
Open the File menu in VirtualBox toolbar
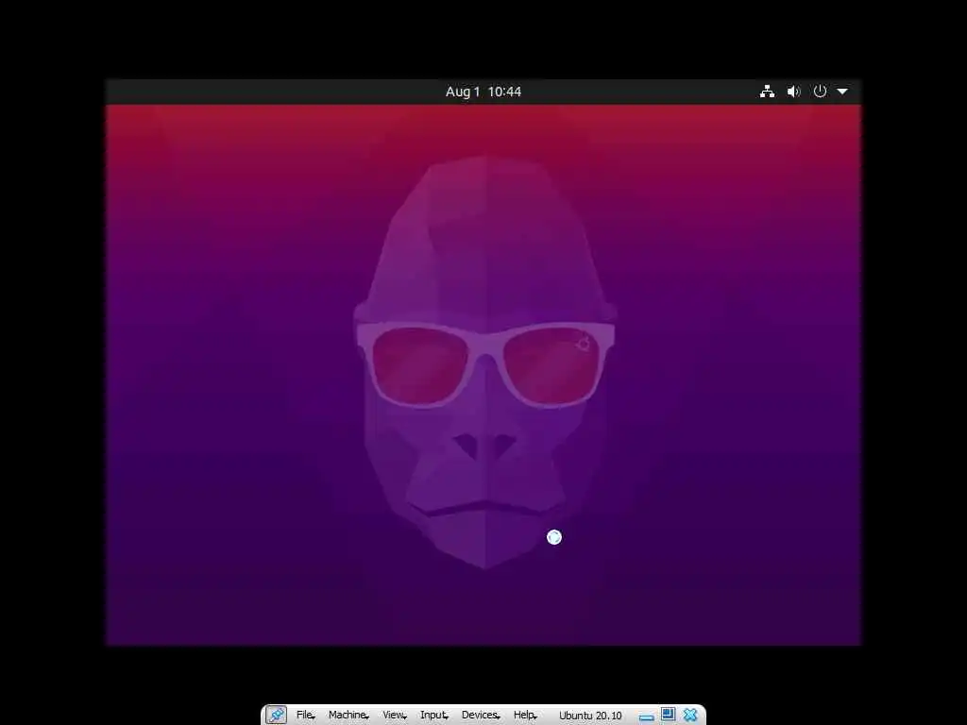(305, 716)
